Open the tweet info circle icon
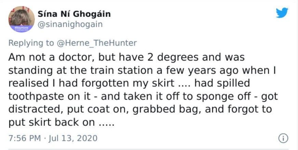Screen dimensions: 298x150 point(283,138)
